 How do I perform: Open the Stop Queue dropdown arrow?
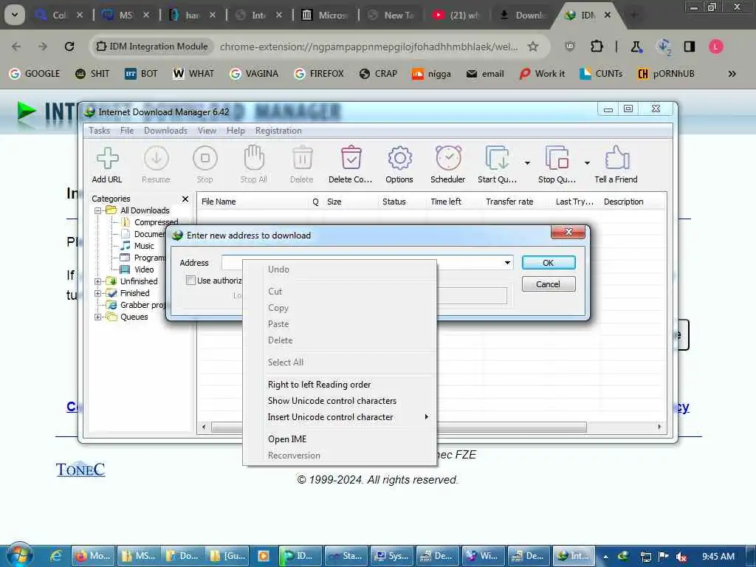[x=587, y=163]
